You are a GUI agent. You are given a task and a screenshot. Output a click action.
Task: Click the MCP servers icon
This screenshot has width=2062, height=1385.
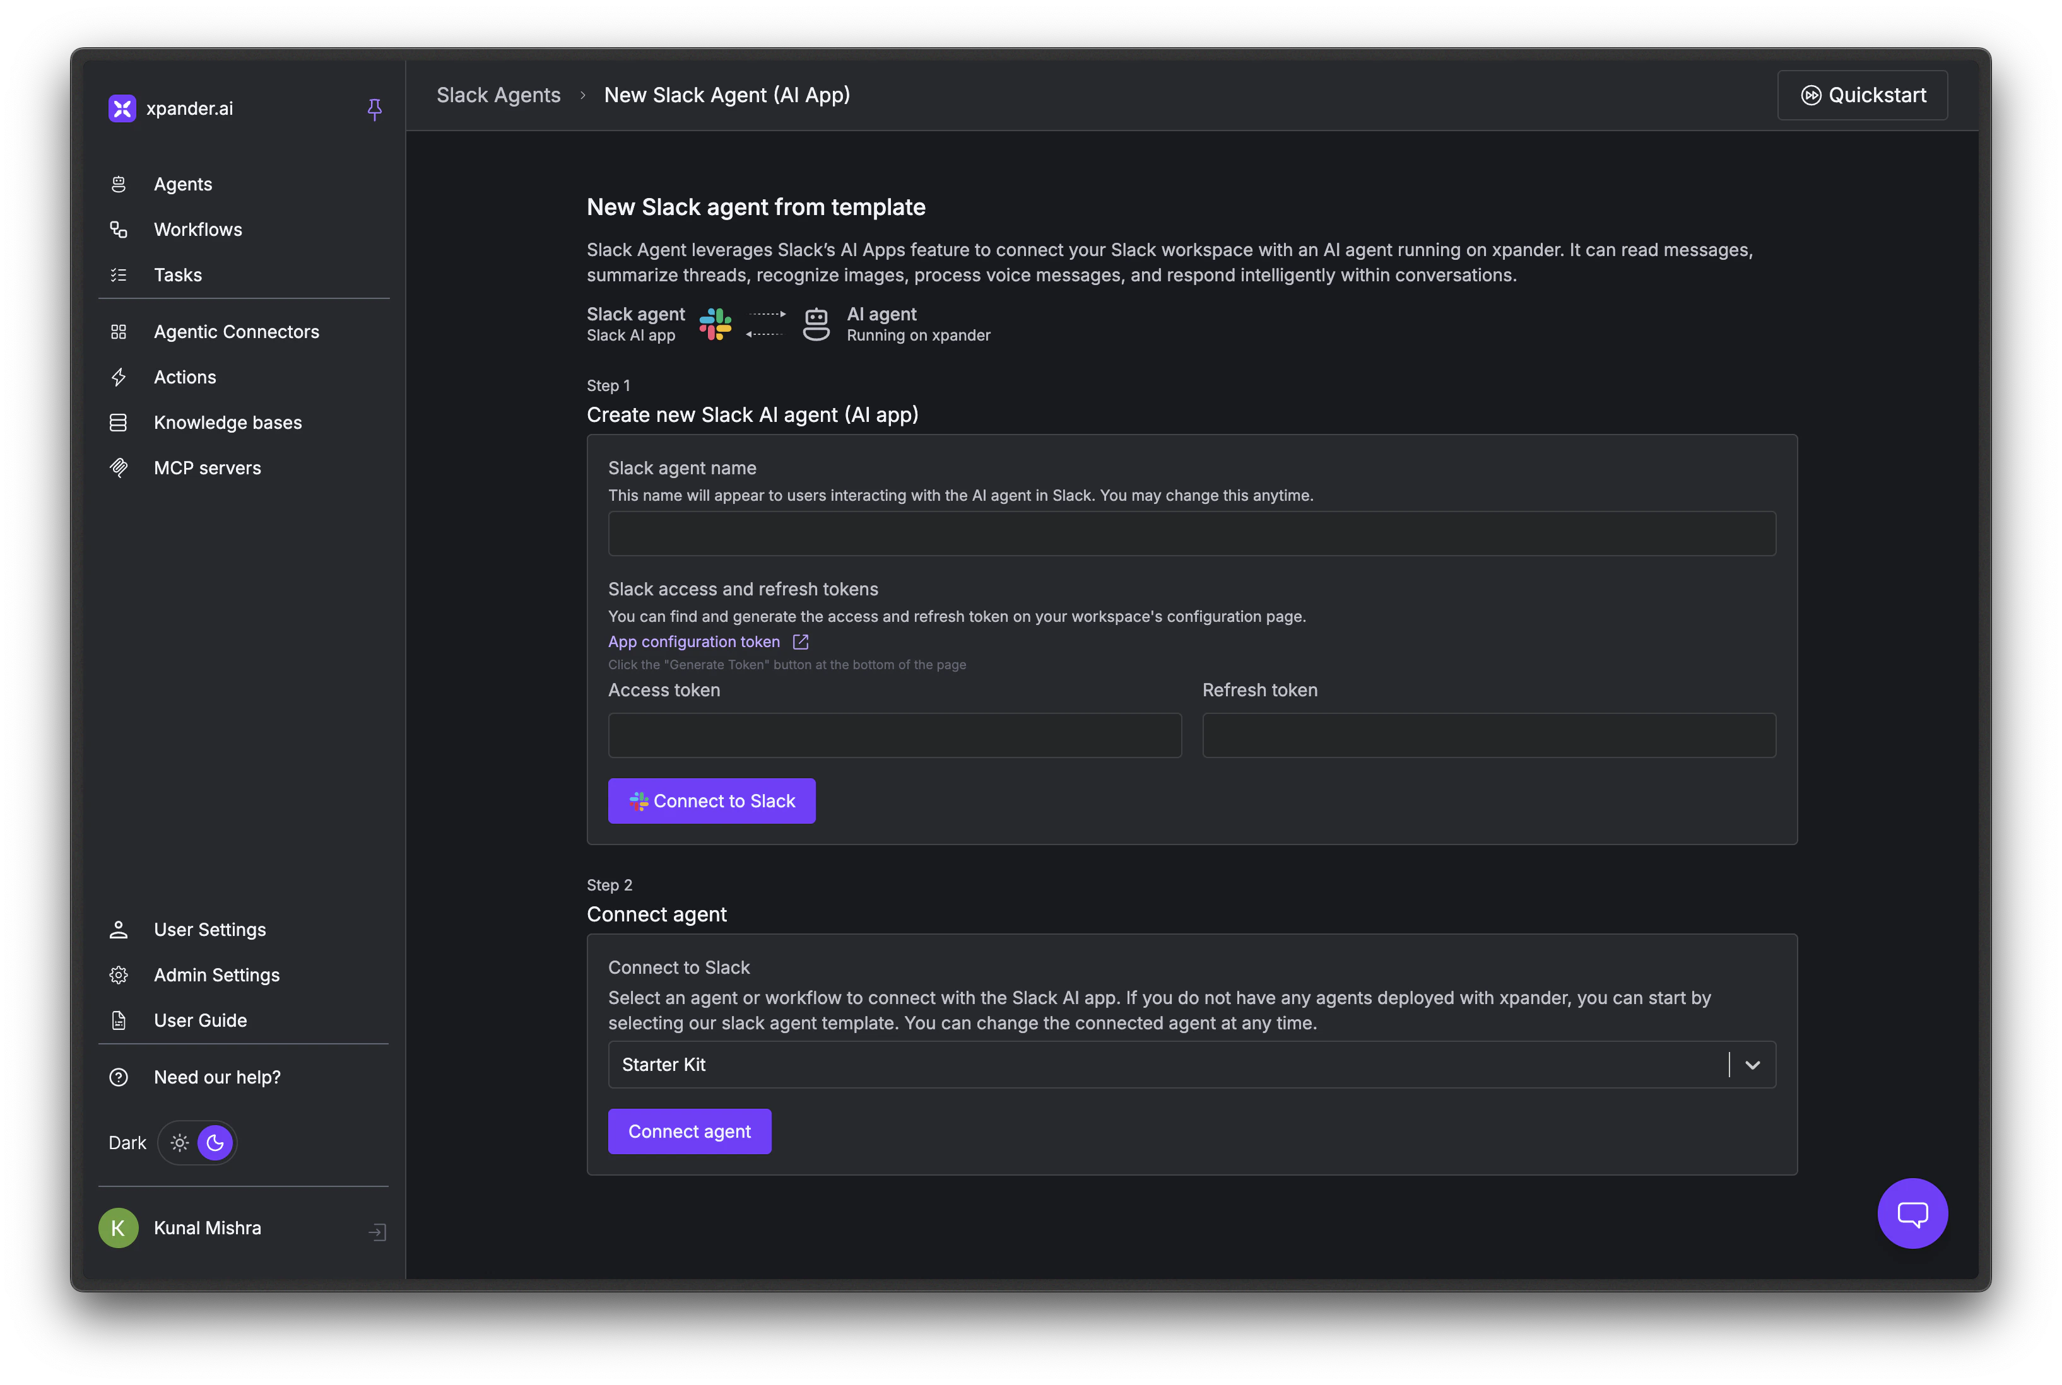(119, 468)
